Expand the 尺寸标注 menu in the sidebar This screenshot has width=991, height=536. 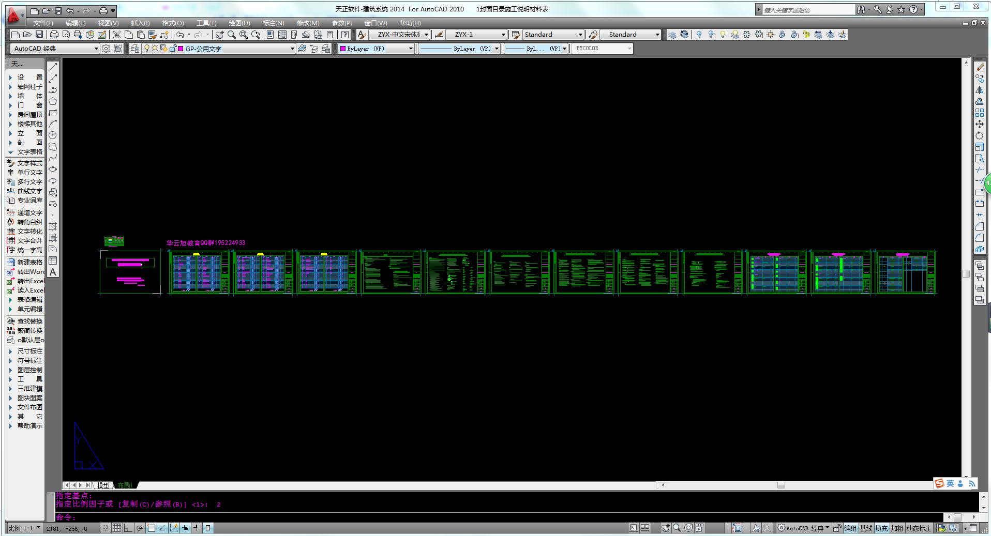29,351
